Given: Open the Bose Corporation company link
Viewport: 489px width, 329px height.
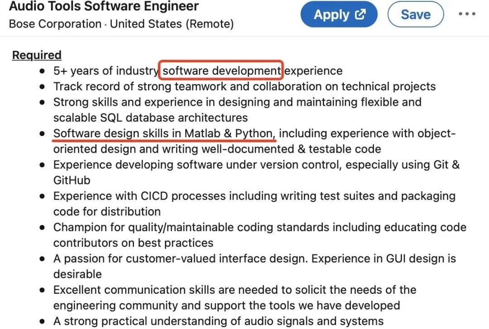Looking at the screenshot, I should (55, 24).
